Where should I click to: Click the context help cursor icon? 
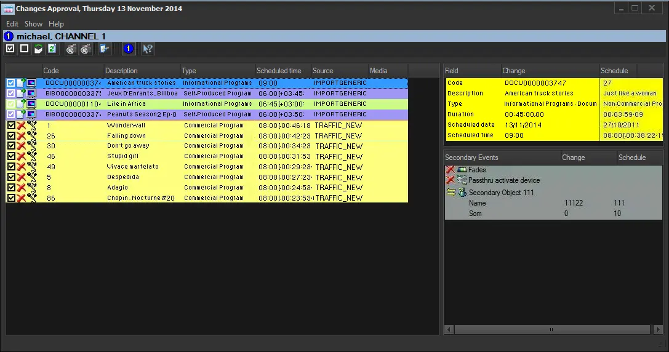[148, 49]
